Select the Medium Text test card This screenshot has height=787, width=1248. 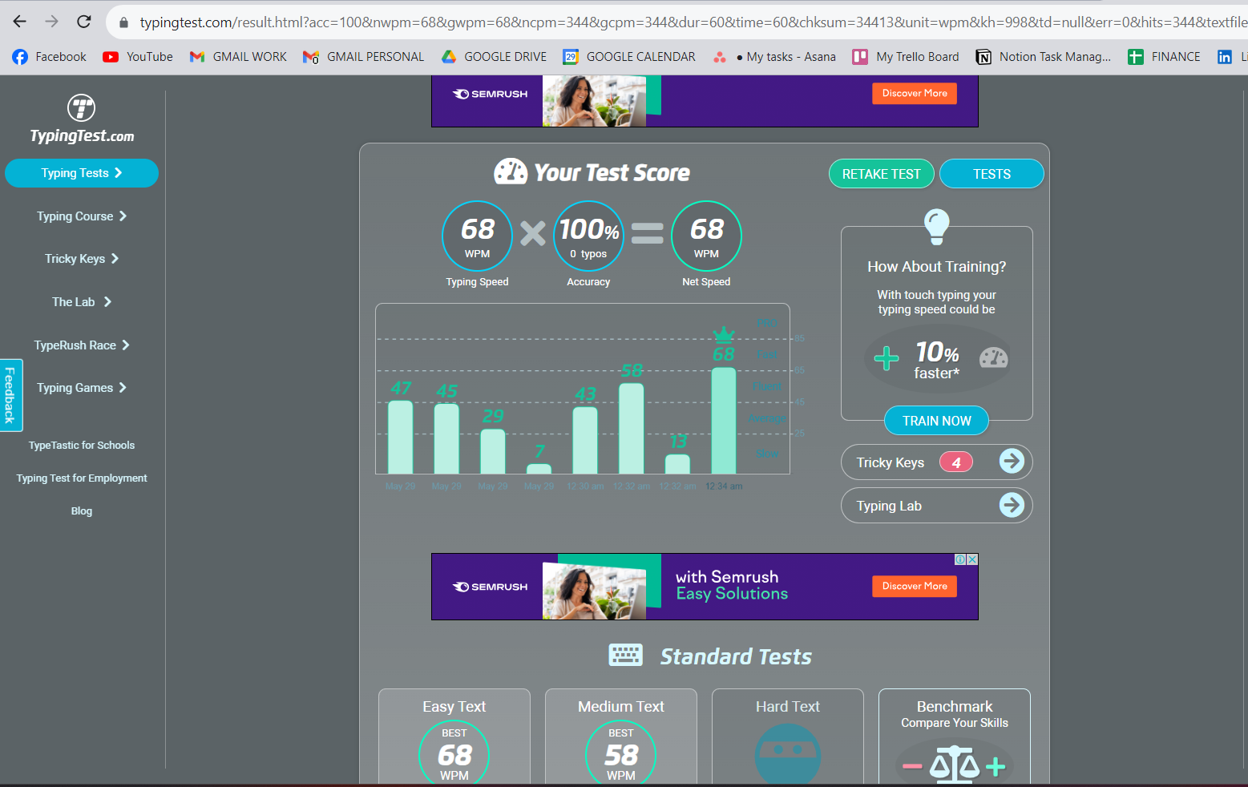pyautogui.click(x=621, y=737)
